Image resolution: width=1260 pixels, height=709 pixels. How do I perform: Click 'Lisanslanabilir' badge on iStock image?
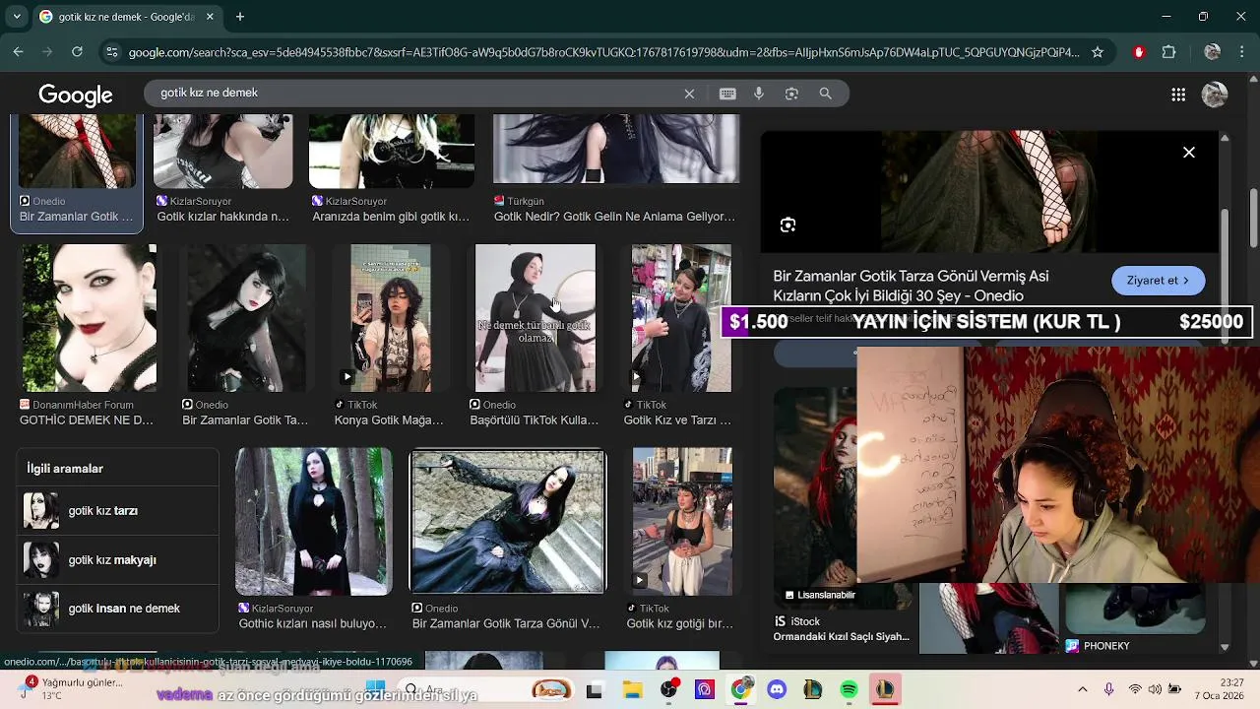pyautogui.click(x=820, y=595)
